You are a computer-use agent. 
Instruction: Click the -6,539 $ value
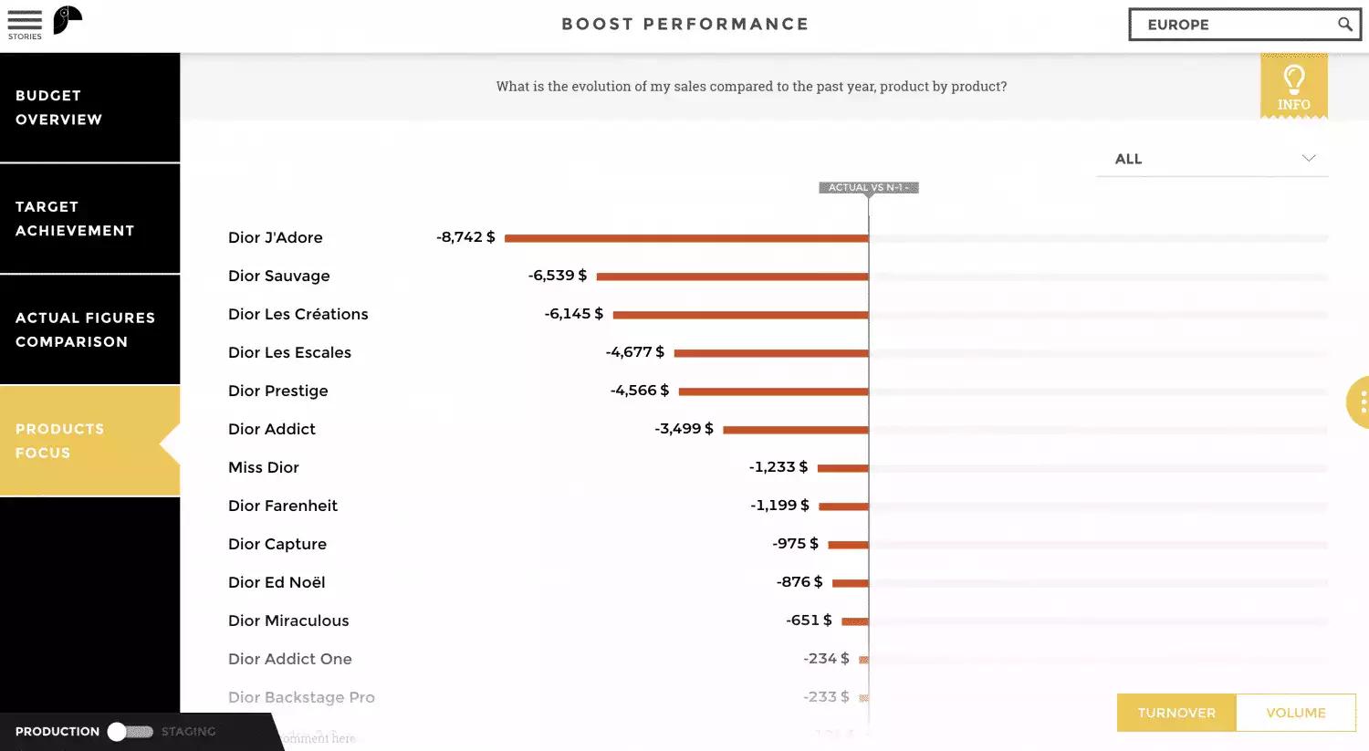[558, 276]
